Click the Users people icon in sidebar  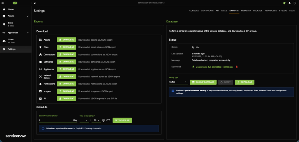tap(4, 41)
